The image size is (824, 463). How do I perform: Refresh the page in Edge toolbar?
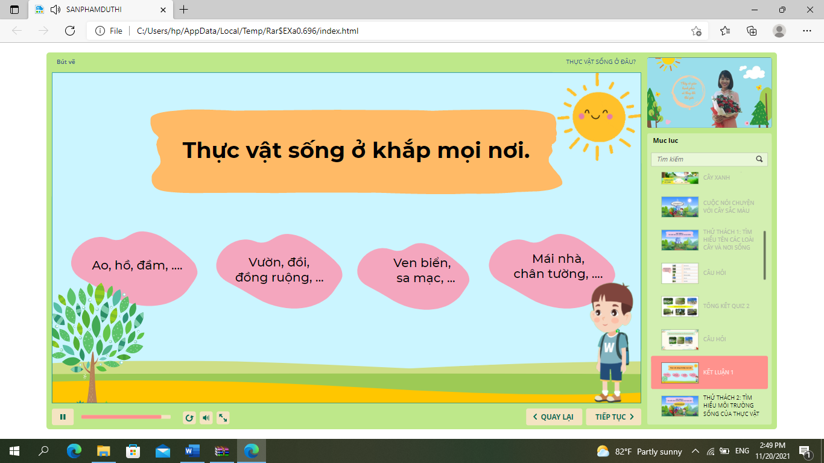coord(70,31)
